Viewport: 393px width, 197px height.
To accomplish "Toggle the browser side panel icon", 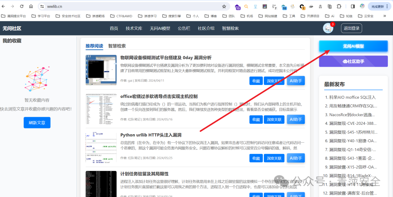I will point(353,7).
